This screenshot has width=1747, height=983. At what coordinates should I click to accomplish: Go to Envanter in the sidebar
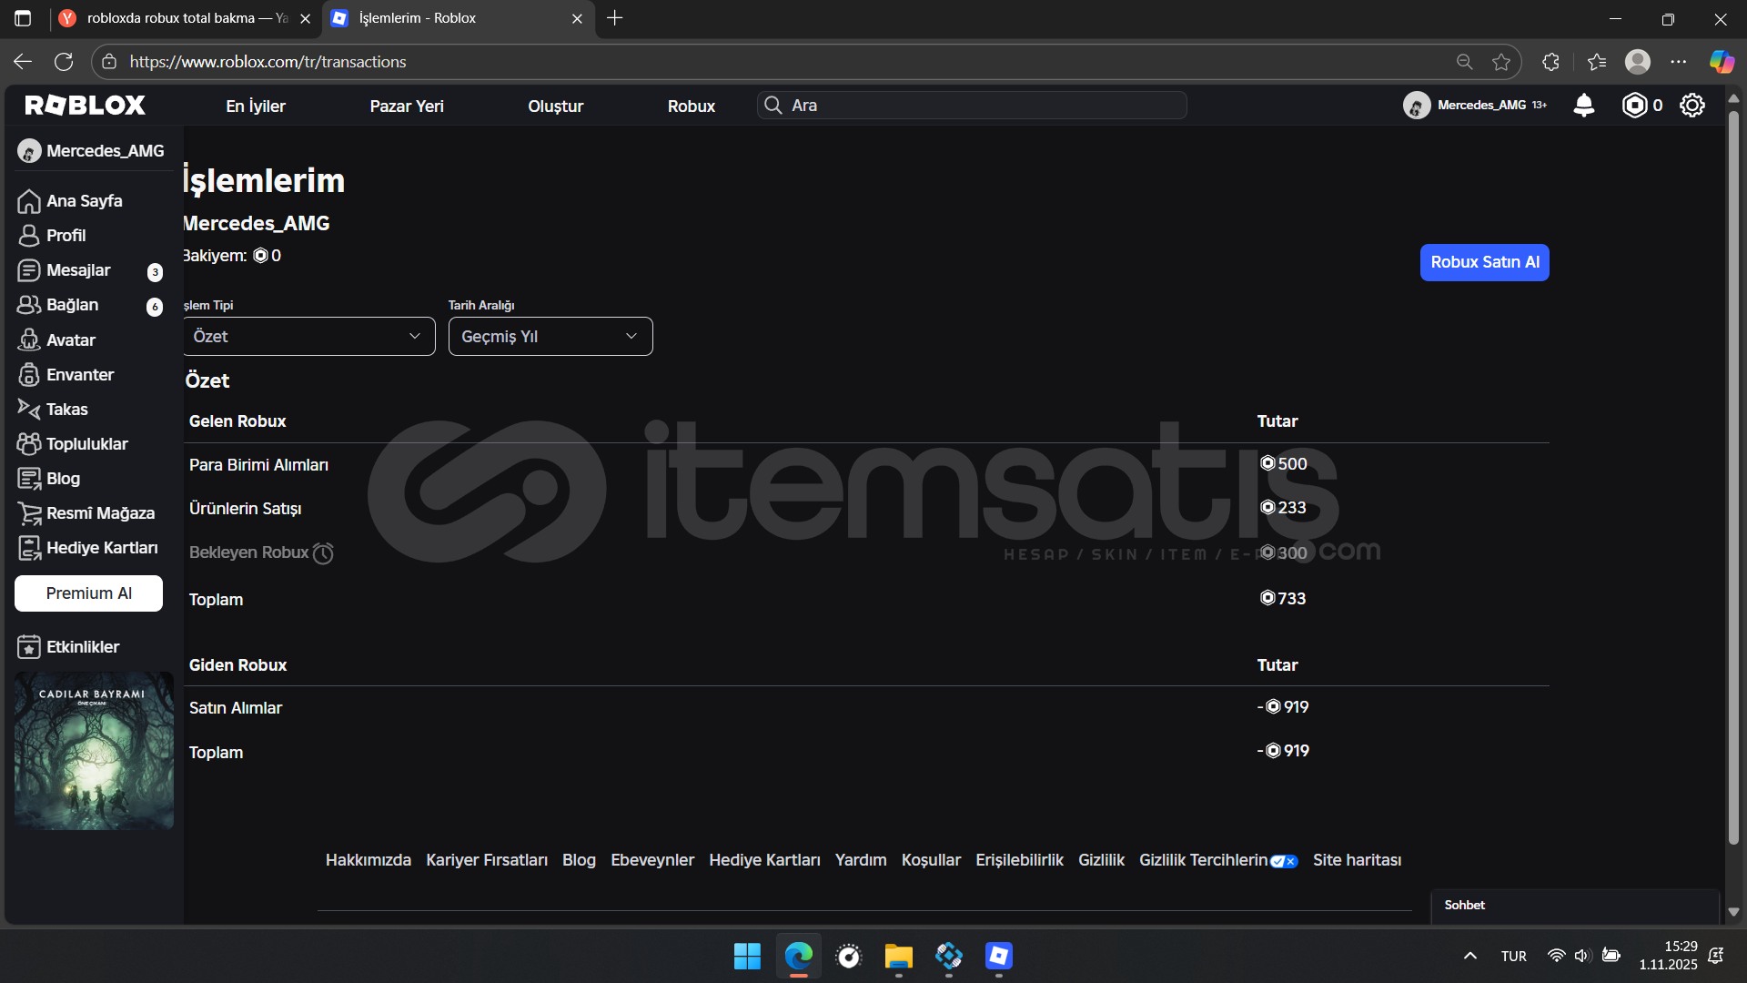79,375
